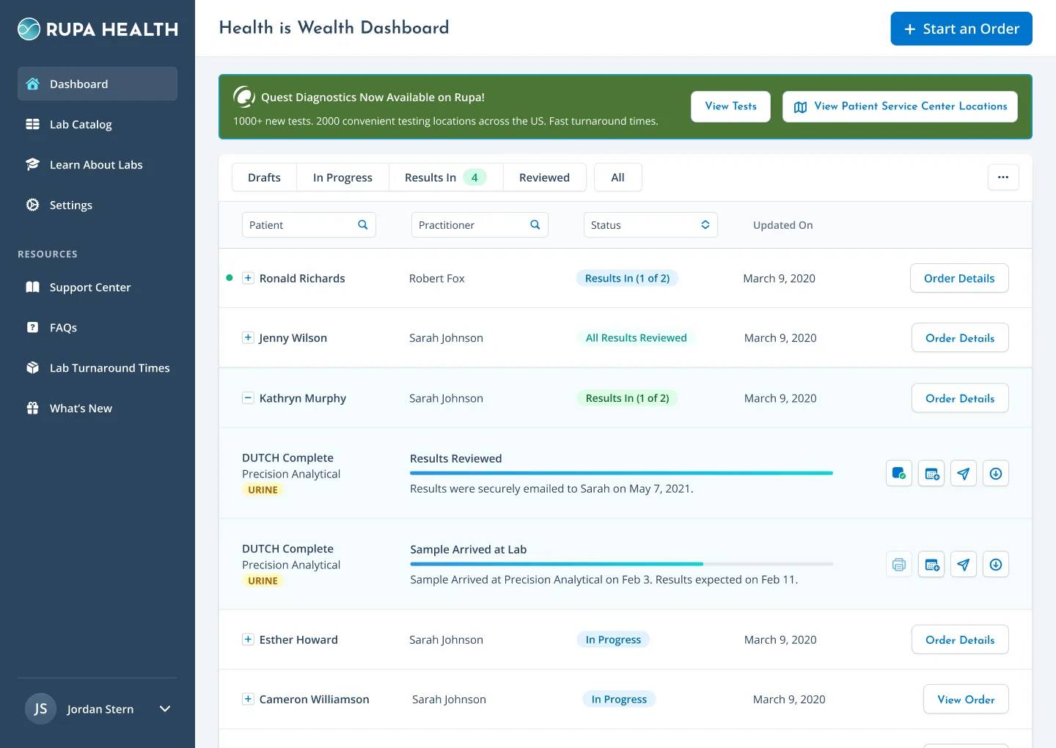Screen dimensions: 1056x748
Task: Open the Status filter dropdown
Action: [650, 224]
